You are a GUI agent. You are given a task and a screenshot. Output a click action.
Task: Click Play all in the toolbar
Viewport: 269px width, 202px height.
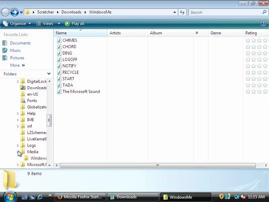(75, 24)
